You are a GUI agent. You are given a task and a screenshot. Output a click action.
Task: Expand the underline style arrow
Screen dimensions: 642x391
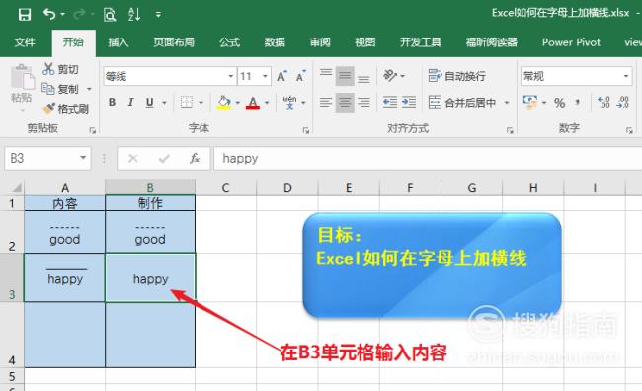pyautogui.click(x=164, y=103)
